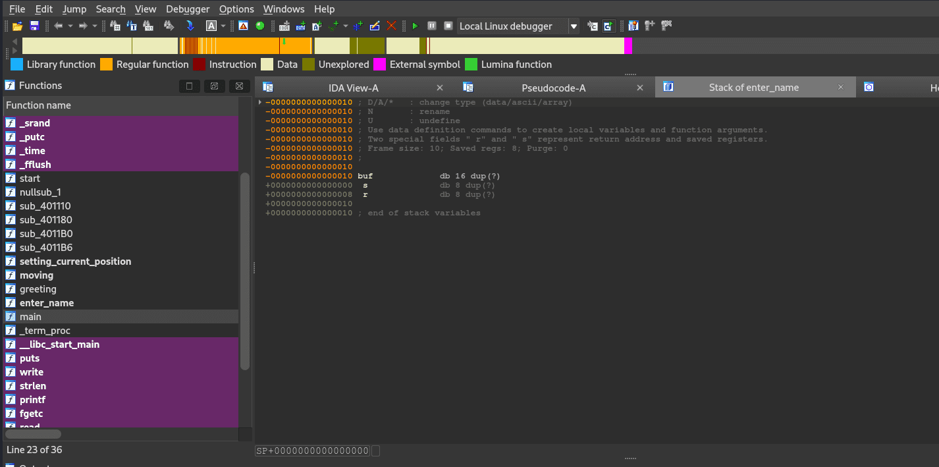Open dropdown next to the letter A icon

(x=223, y=26)
